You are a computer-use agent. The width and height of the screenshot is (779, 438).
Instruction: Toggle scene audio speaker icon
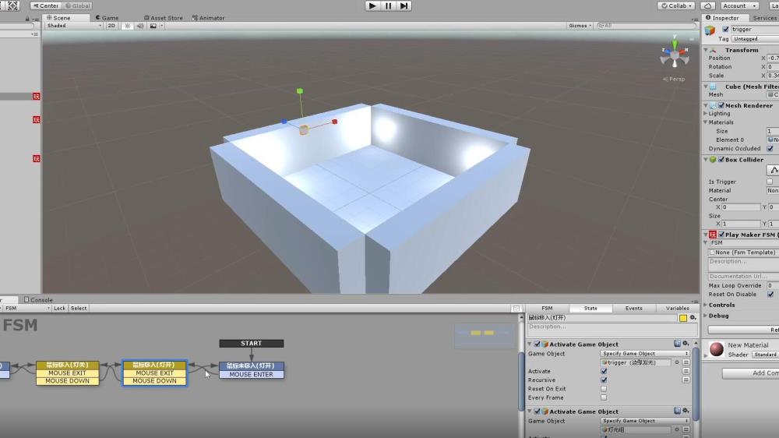coord(140,26)
